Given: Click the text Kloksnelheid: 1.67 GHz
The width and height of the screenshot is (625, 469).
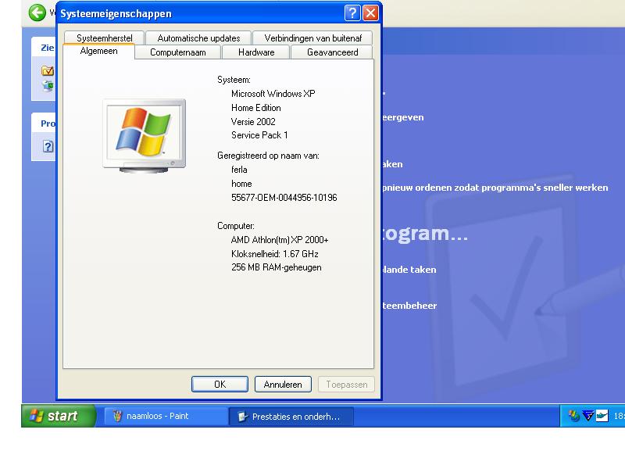Looking at the screenshot, I should pyautogui.click(x=275, y=253).
